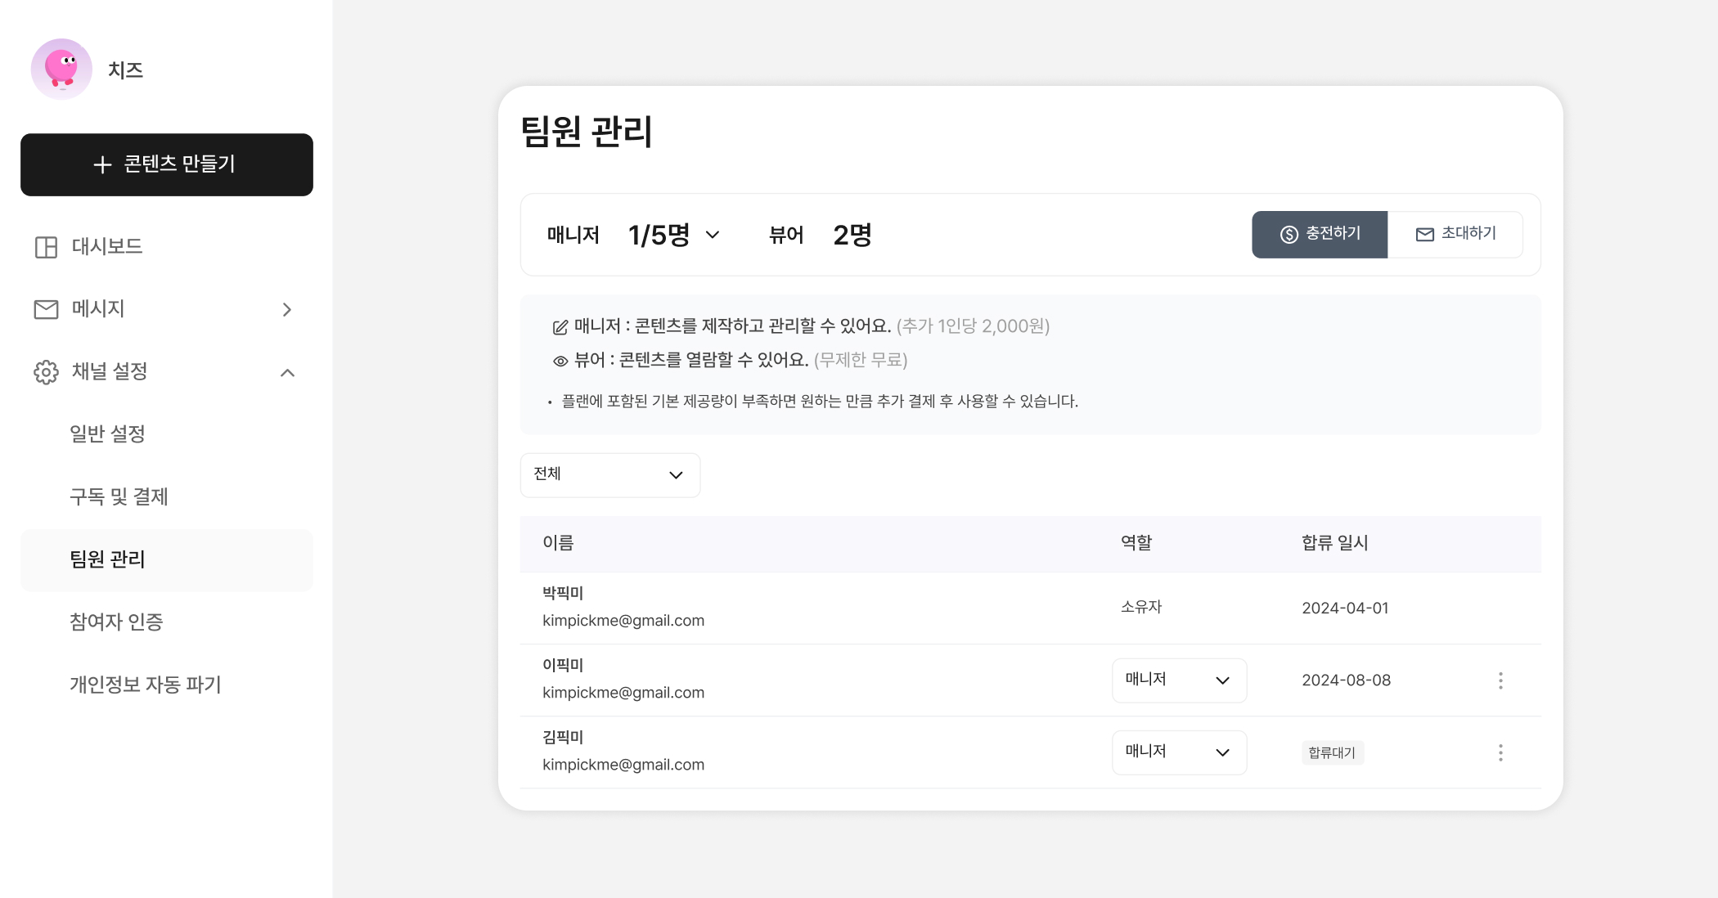
Task: Click the pink character profile avatar
Action: point(61,70)
